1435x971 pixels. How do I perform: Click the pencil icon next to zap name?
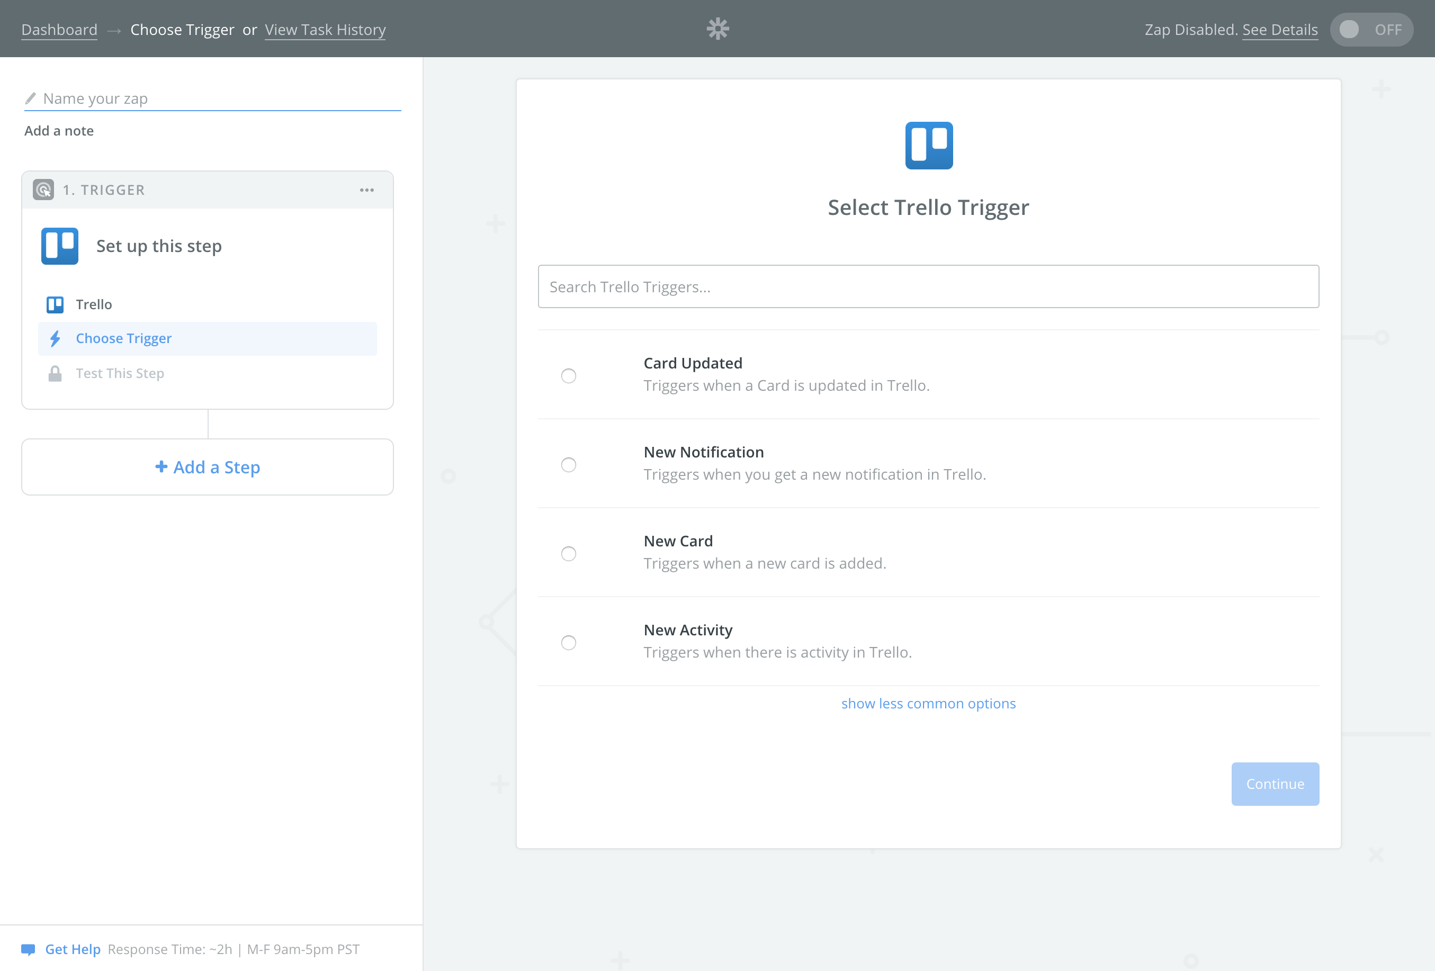(30, 99)
